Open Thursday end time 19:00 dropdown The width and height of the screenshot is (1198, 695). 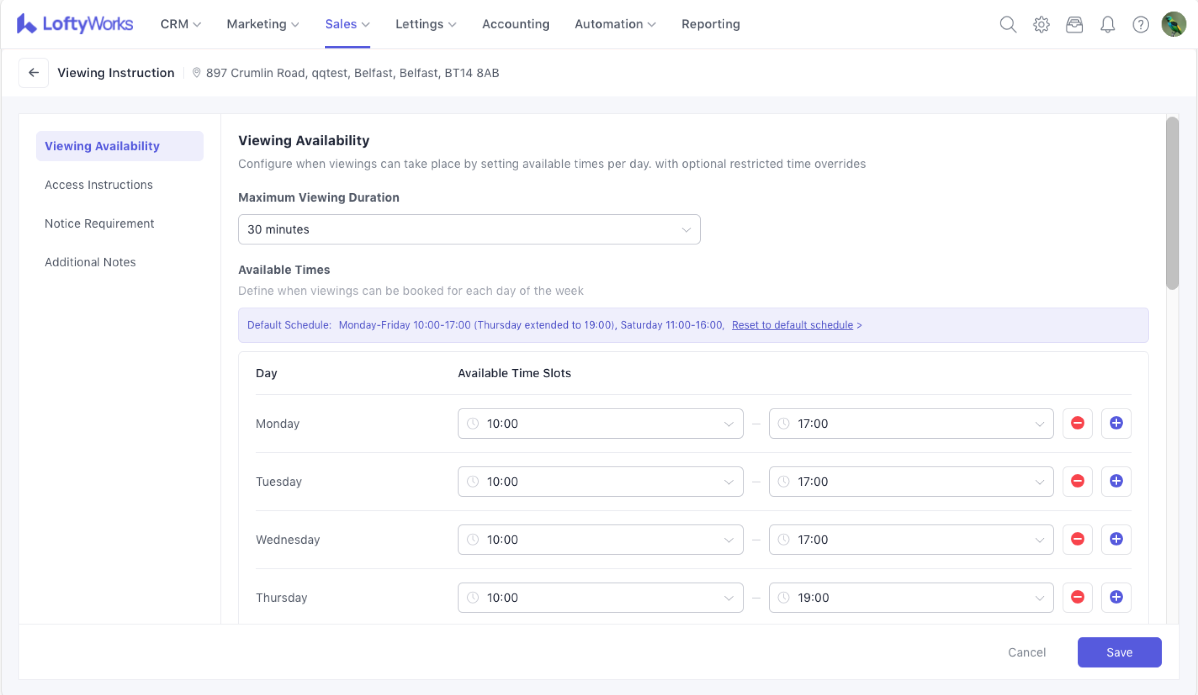pos(910,597)
